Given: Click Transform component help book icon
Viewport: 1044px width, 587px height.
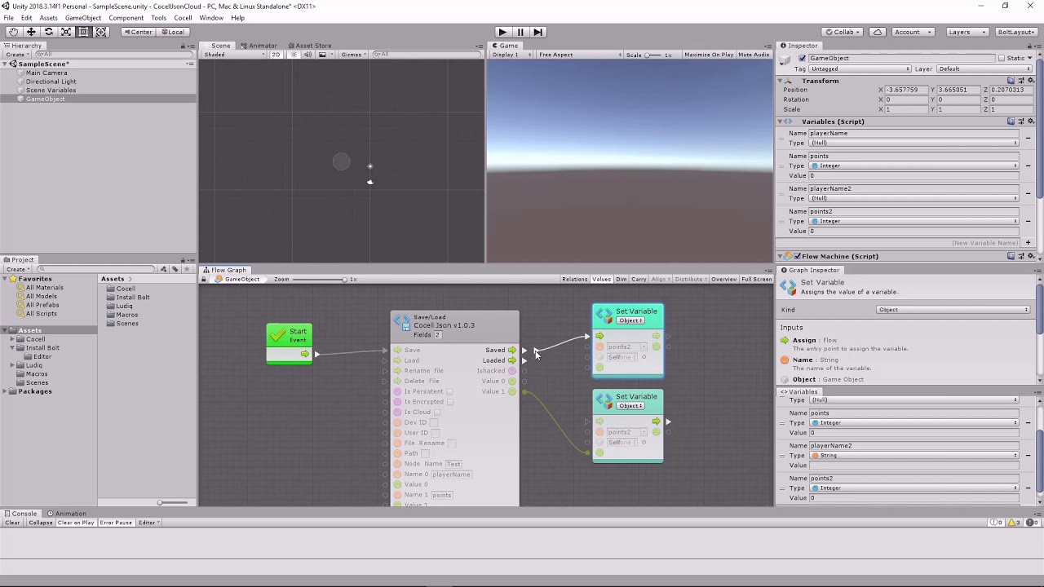Looking at the screenshot, I should point(1011,81).
